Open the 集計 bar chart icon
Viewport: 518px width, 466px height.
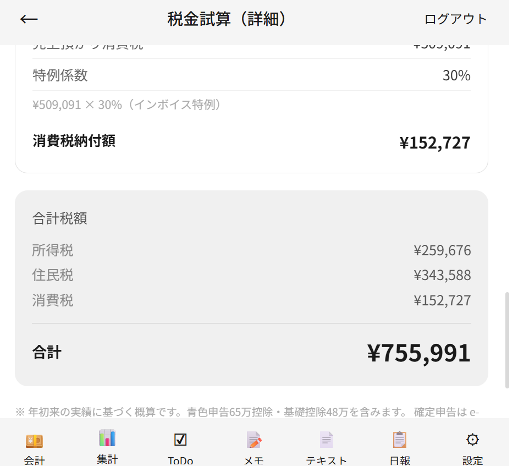coord(107,438)
